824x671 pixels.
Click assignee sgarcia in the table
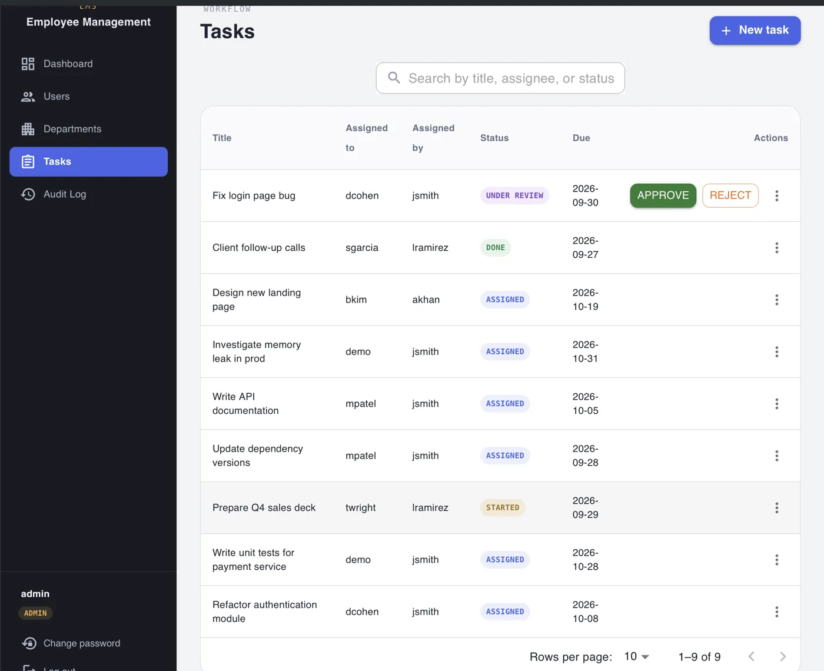(362, 248)
